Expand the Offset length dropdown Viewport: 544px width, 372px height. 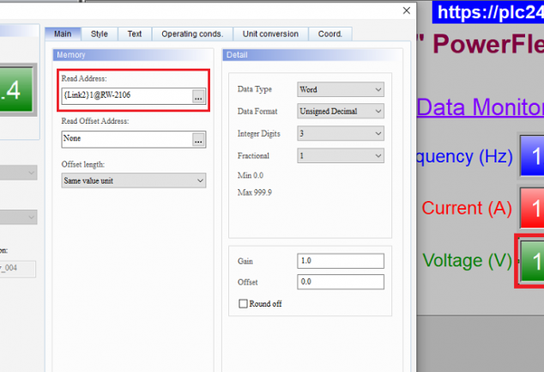tap(134, 180)
